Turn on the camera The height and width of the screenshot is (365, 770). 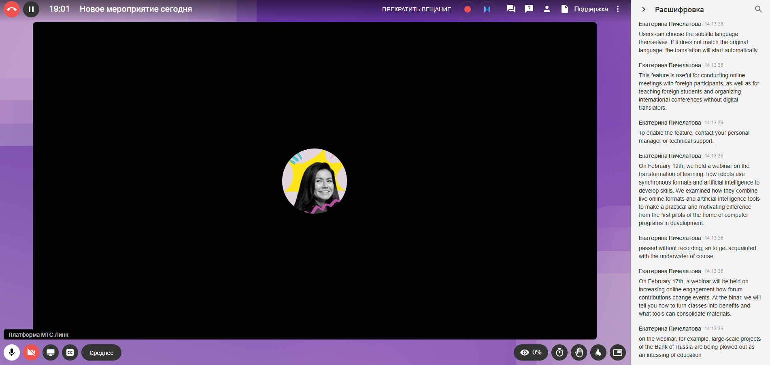(x=31, y=352)
